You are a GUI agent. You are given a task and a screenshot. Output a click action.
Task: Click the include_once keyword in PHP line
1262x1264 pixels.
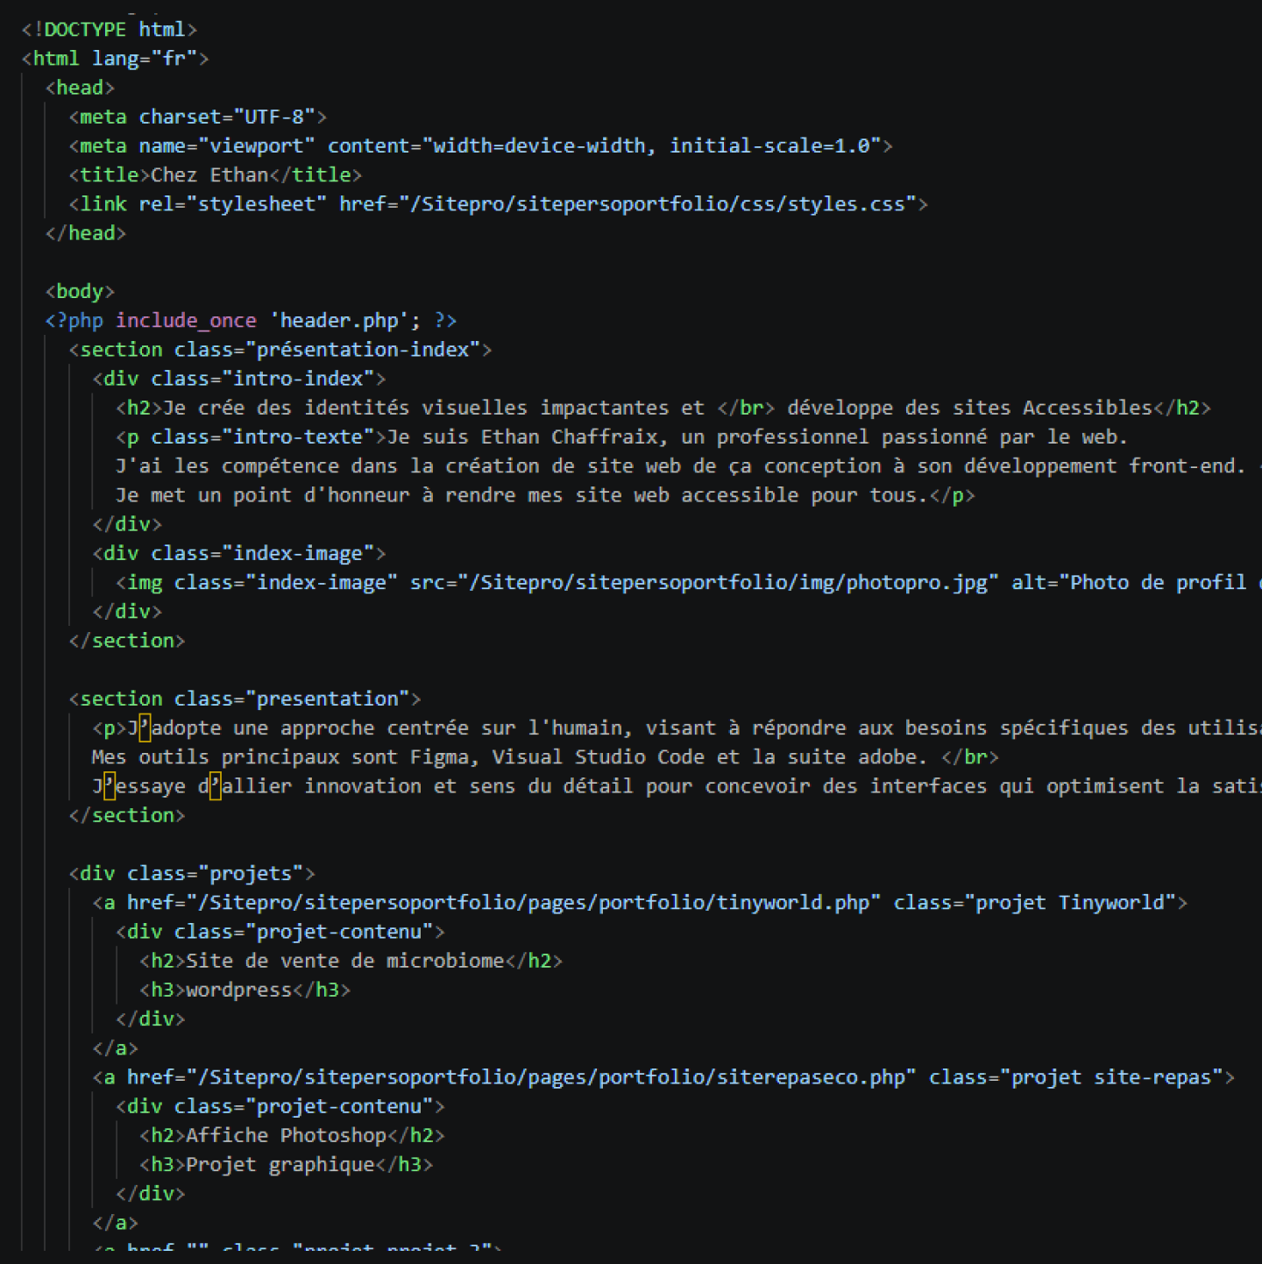pos(186,320)
